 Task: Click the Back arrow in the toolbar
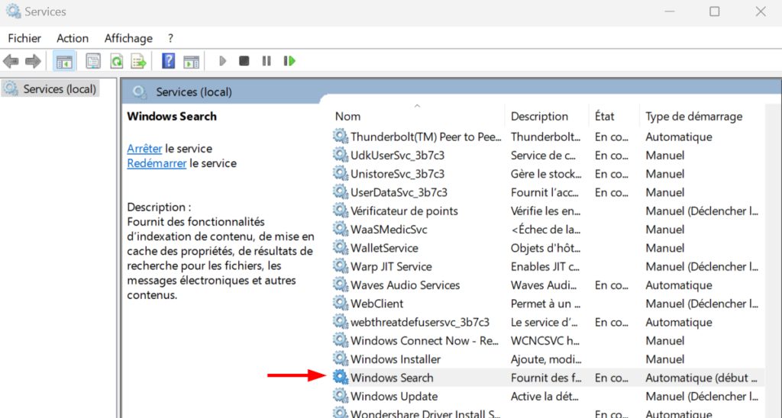[11, 61]
